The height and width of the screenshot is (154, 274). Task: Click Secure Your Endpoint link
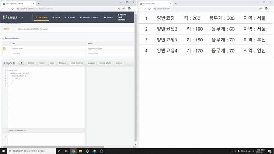coord(122,17)
